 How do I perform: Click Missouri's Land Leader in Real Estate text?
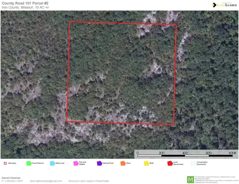click(89, 181)
